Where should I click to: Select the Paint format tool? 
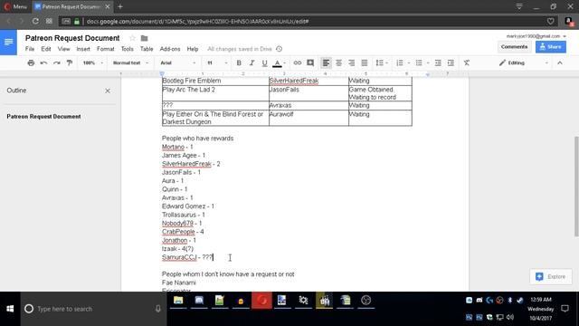[70, 62]
